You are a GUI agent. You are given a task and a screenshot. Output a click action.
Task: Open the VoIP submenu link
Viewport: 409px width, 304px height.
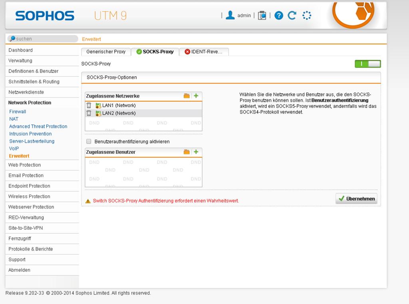pos(14,149)
